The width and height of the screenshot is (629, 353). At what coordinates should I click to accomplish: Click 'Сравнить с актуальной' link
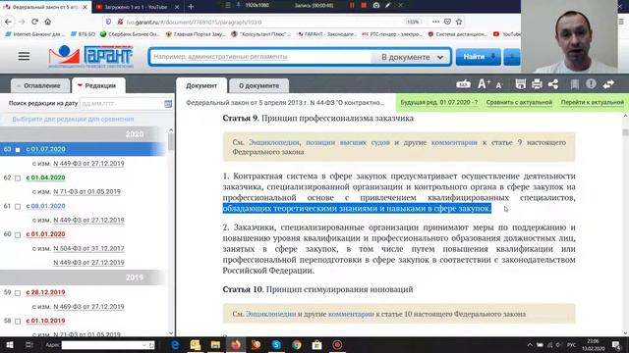(x=519, y=102)
